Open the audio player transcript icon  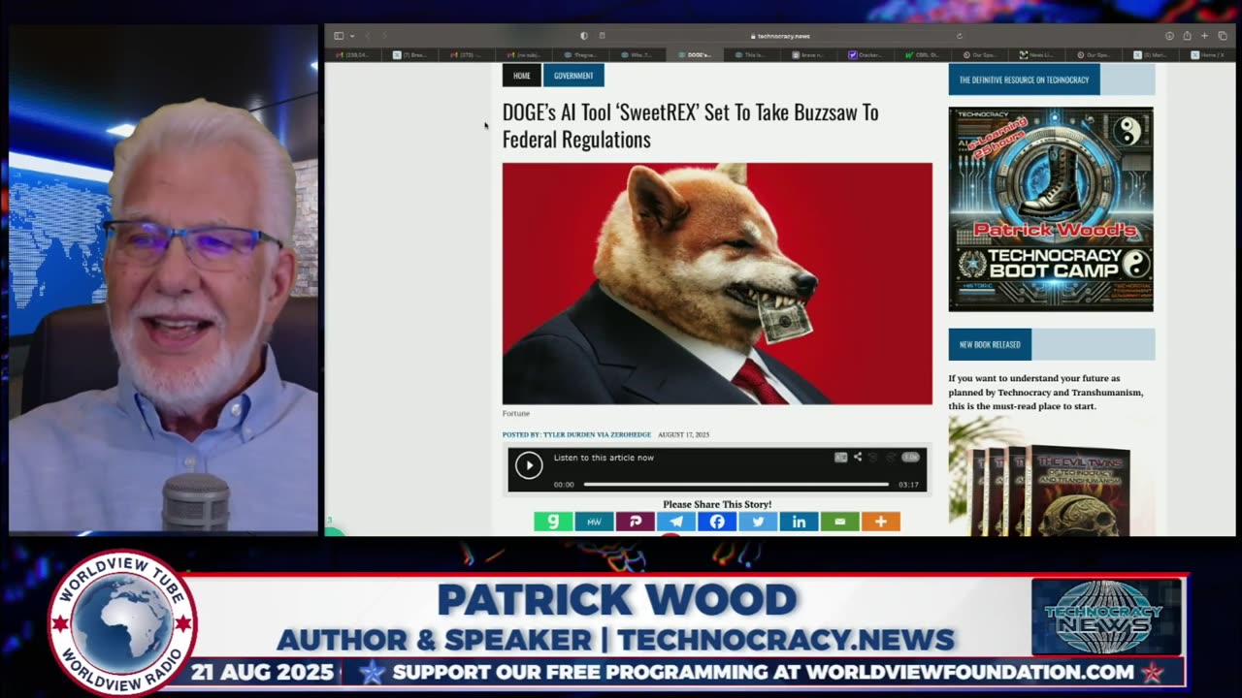(840, 457)
